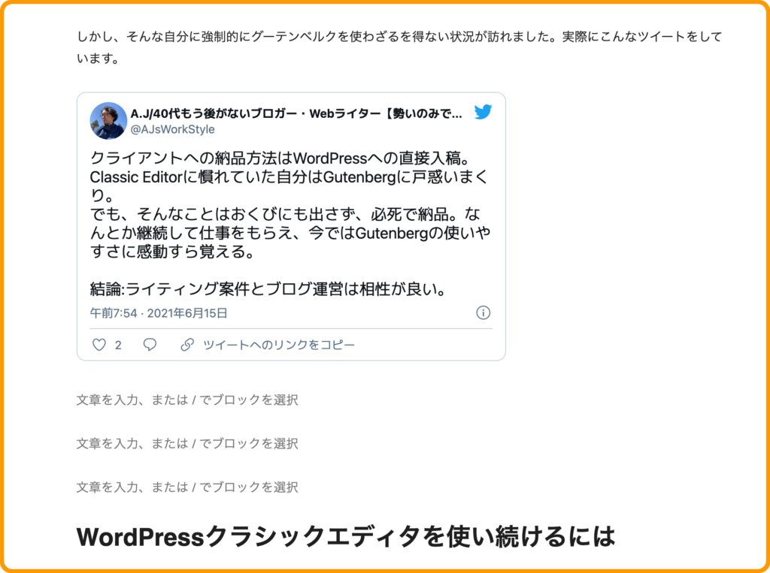Open the 午前7:54 · 2021年6月15日 timestamp
Image resolution: width=770 pixels, height=573 pixels.
(x=159, y=313)
